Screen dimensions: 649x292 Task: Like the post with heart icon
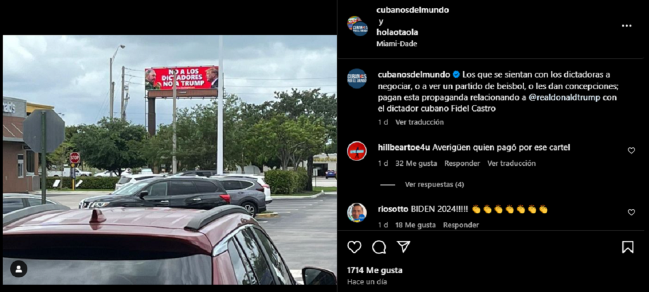click(354, 247)
